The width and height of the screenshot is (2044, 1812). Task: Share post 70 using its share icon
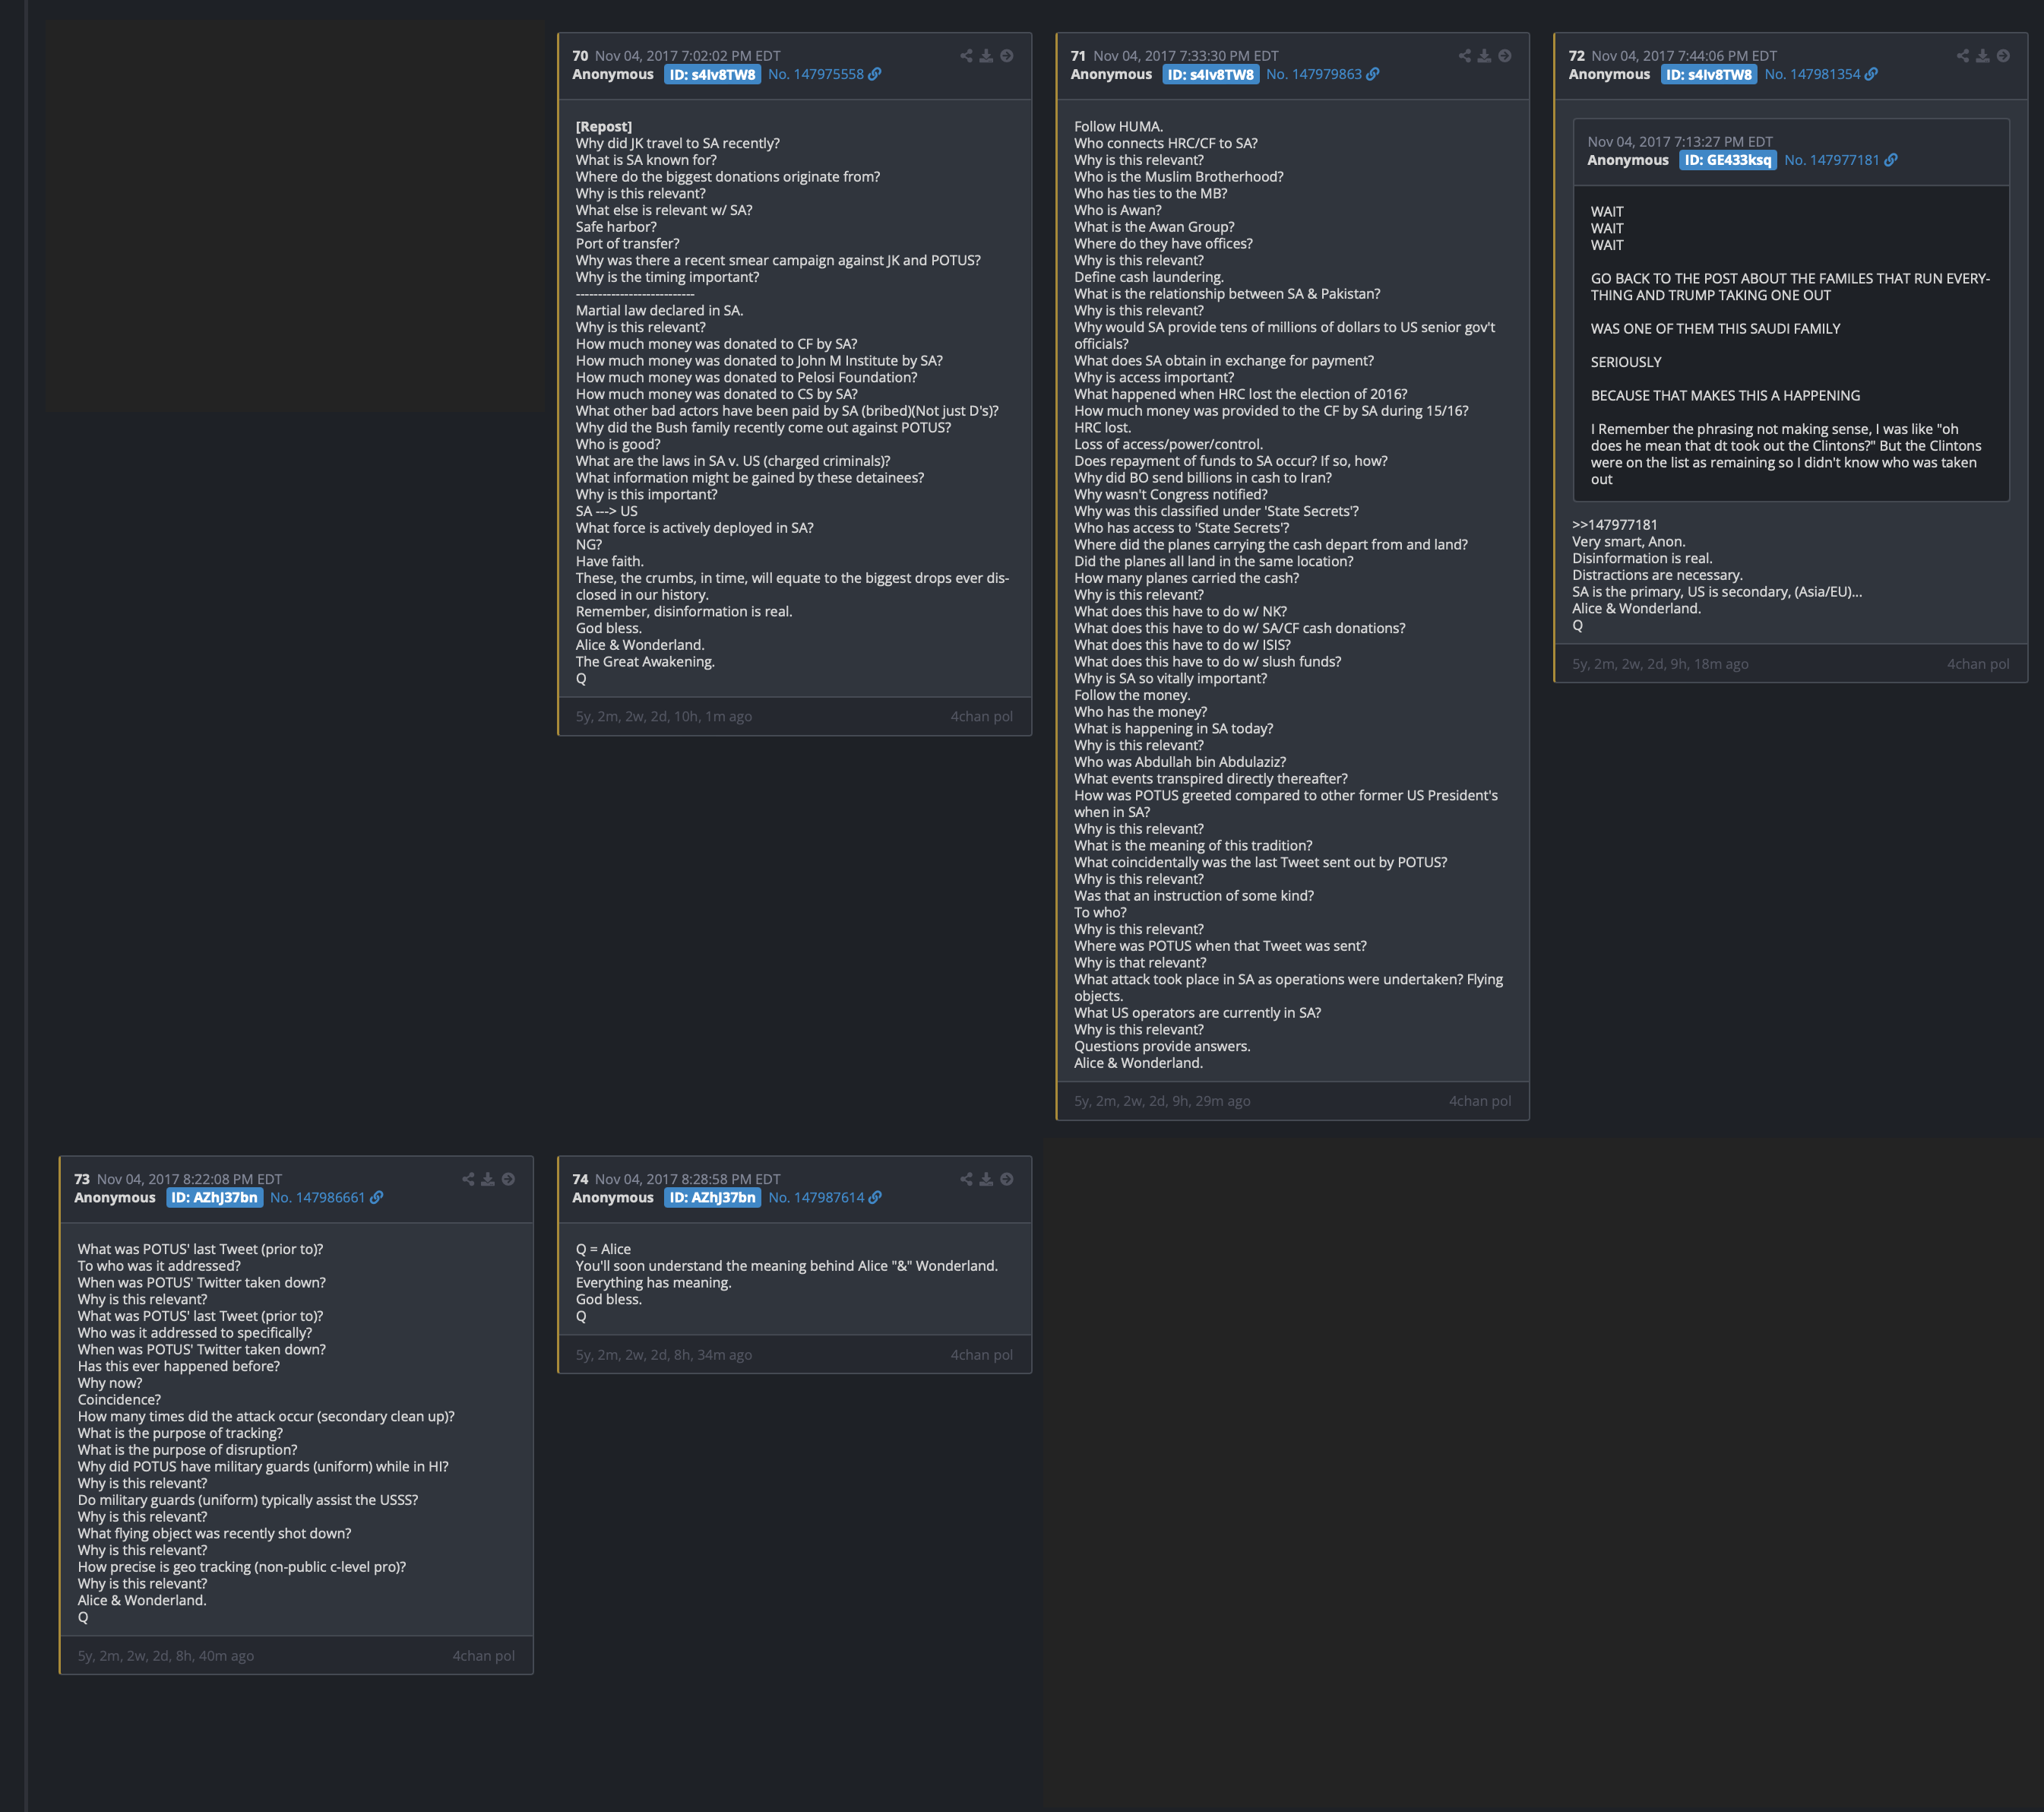[966, 56]
